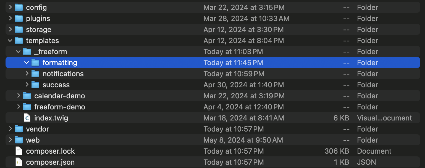Viewport: 425px width, 168px height.
Task: Expand the notifications folder
Action: click(27, 74)
